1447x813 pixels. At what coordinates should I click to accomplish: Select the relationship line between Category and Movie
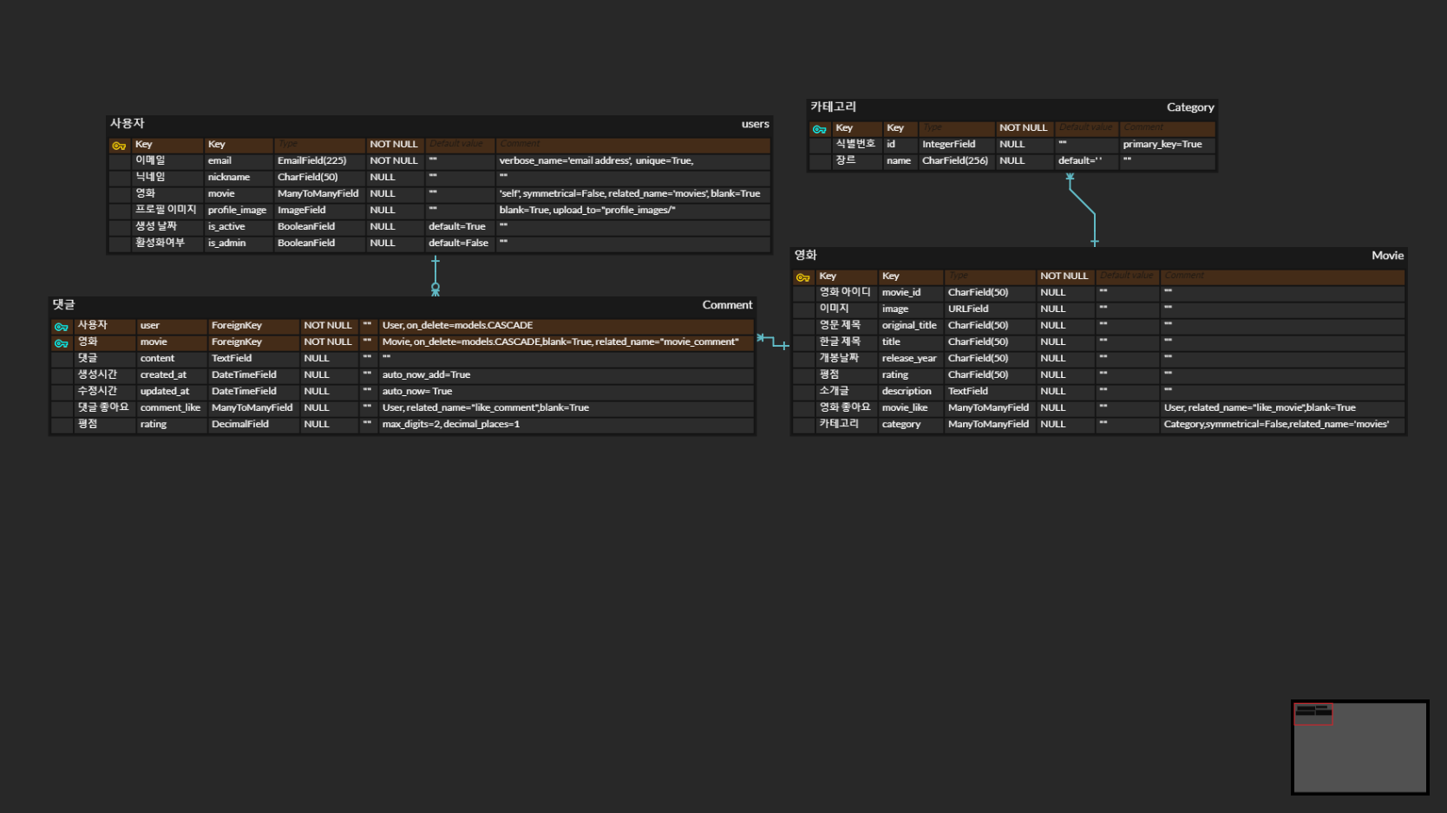point(1083,208)
